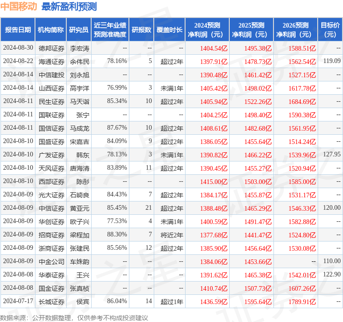The width and height of the screenshot is (343, 322).
Task: Click analyst name 刘永旭
Action: click(x=80, y=75)
